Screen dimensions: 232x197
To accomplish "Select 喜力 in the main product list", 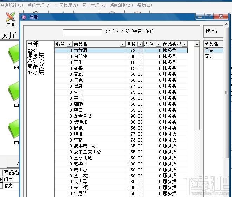I will tap(121, 98).
